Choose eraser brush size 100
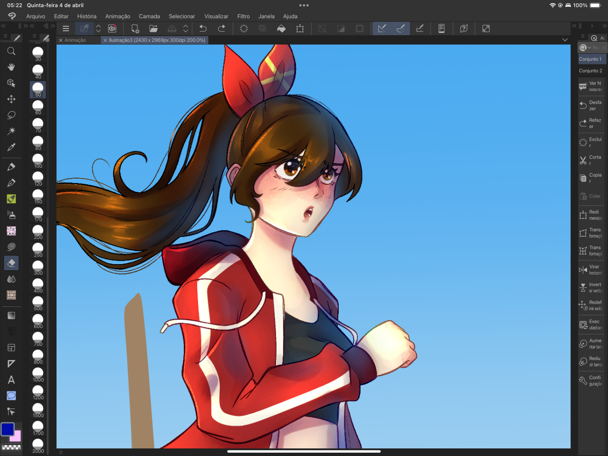The image size is (608, 456). click(38, 160)
